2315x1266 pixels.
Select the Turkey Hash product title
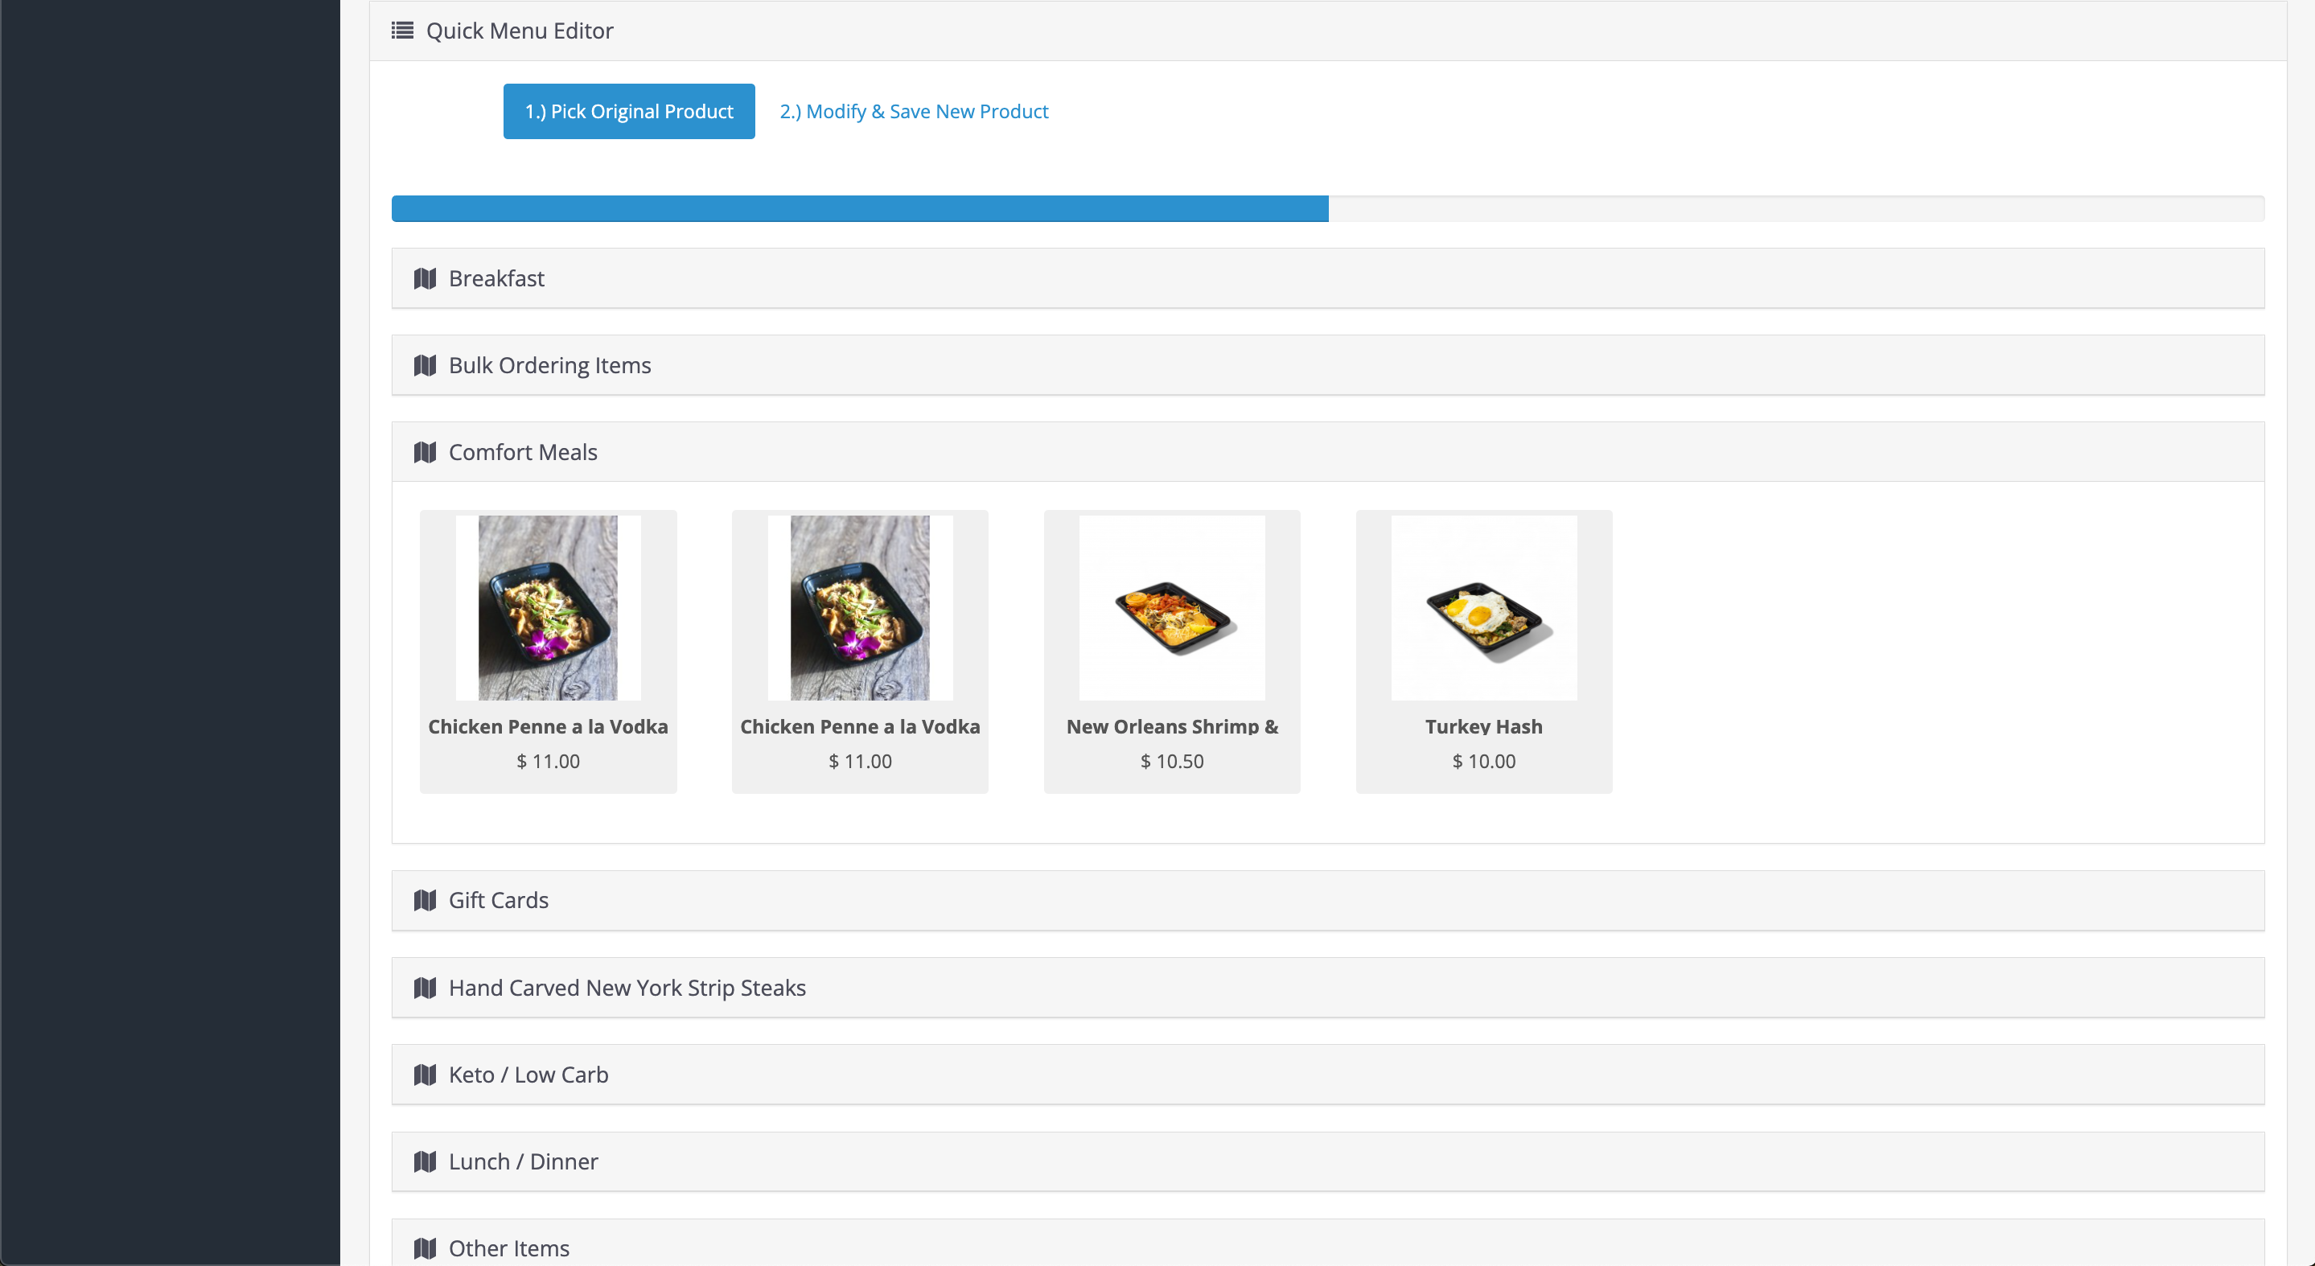point(1482,726)
